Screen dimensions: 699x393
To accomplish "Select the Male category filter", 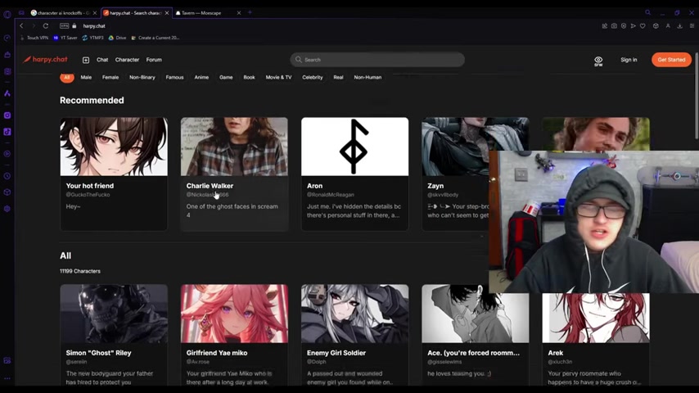I will [x=86, y=77].
